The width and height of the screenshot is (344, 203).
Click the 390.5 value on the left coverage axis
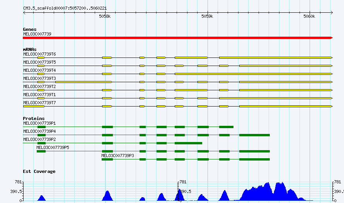16,191
